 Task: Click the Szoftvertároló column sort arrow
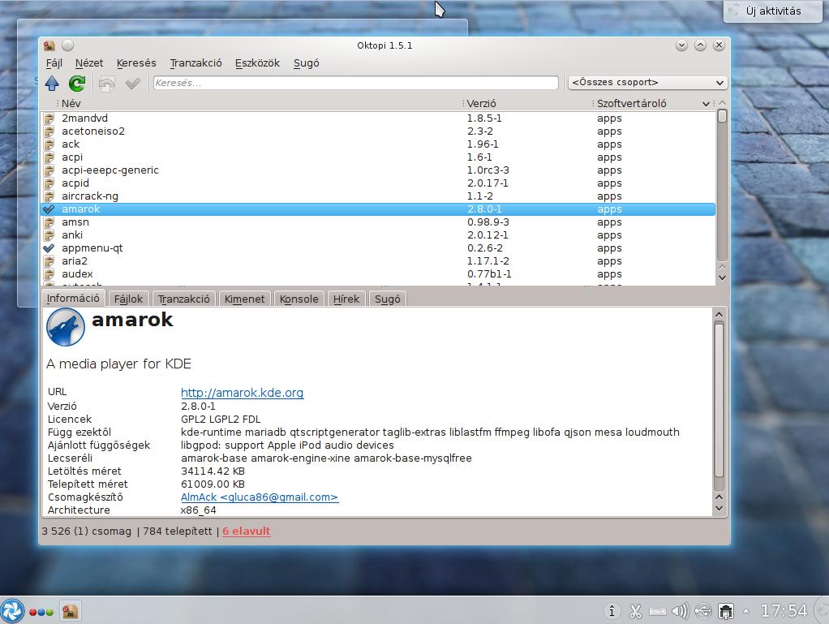click(706, 104)
